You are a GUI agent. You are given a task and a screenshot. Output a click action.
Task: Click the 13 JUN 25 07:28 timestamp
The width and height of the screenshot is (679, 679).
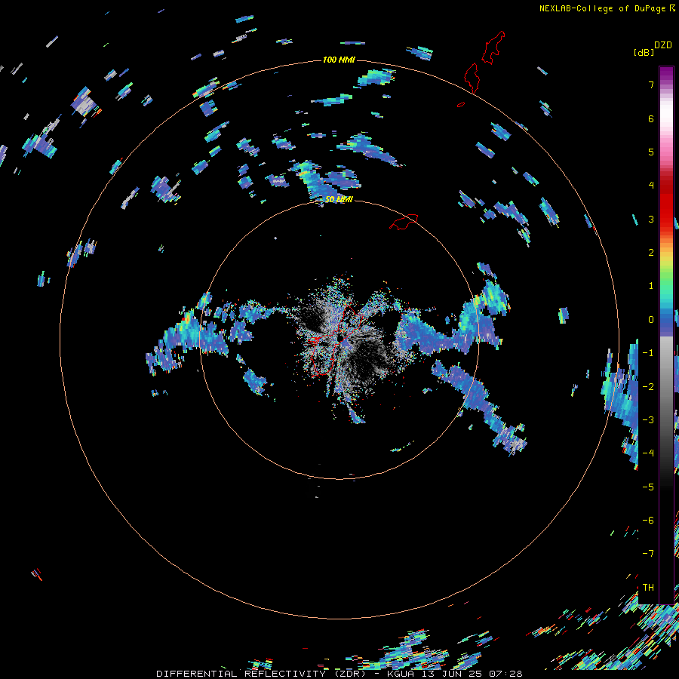click(472, 674)
